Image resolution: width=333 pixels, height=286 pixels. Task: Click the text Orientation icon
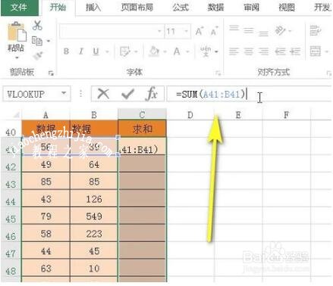(x=280, y=31)
